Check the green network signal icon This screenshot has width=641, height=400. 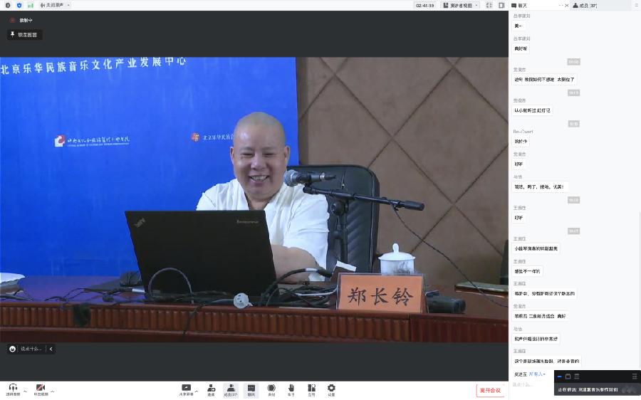[31, 5]
